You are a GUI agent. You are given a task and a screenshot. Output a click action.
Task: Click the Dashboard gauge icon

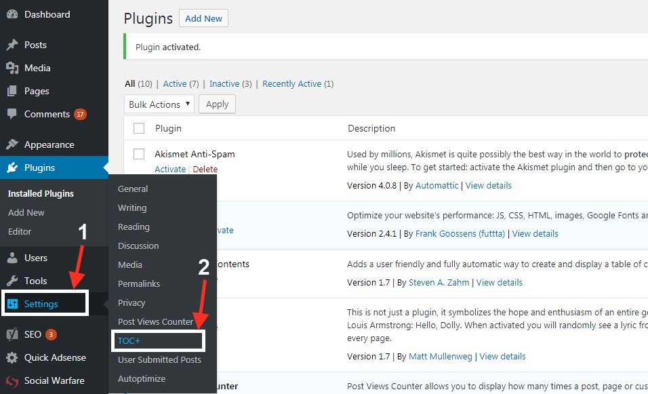pos(12,14)
